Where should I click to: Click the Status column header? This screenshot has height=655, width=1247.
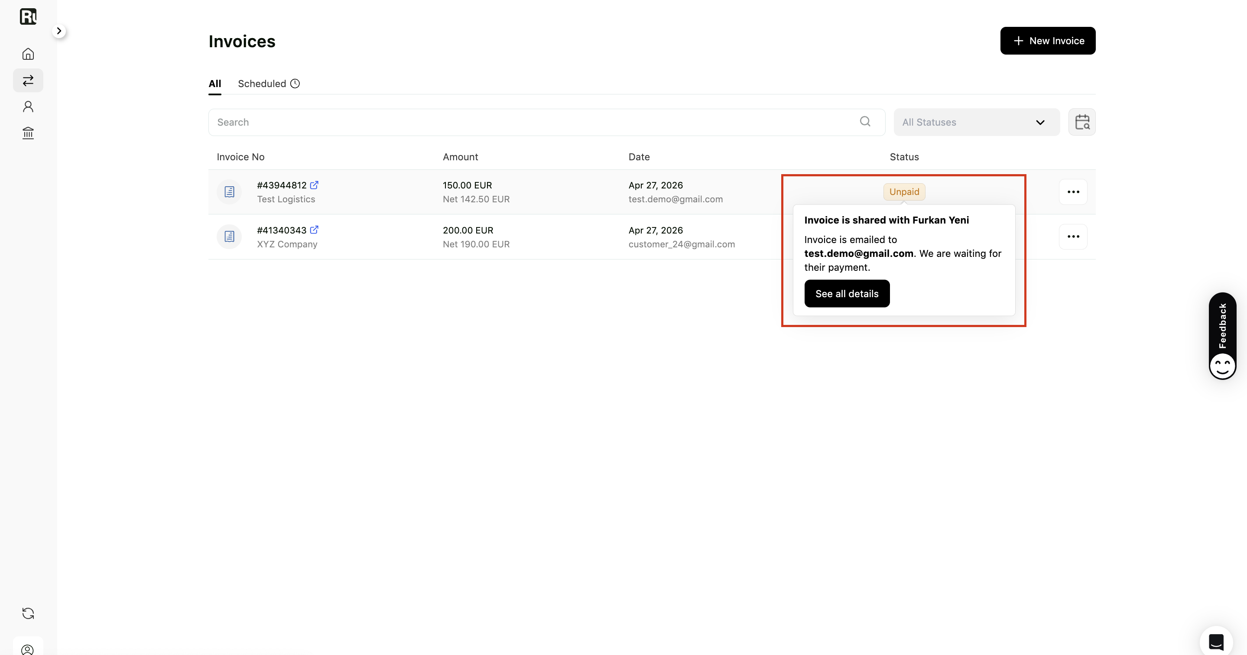904,157
